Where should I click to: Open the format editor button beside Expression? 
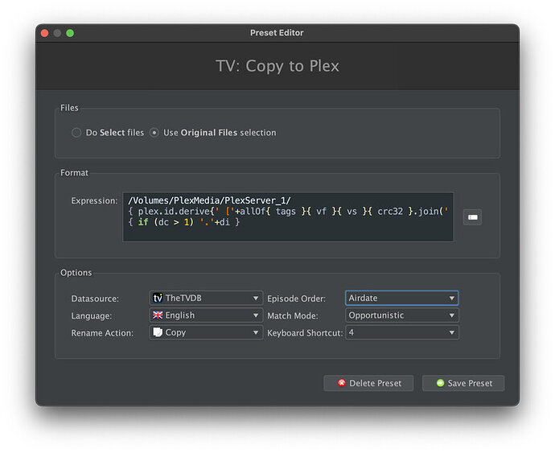(472, 217)
